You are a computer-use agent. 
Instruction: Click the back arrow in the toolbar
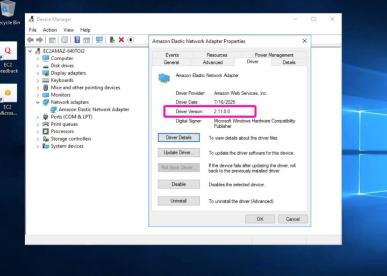pos(31,40)
